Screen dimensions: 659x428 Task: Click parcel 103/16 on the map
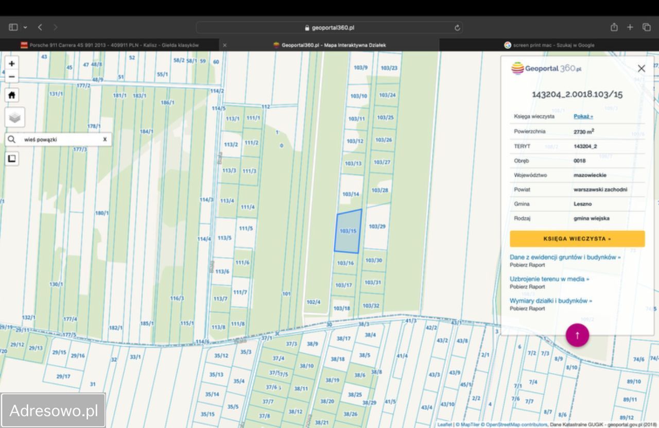(345, 263)
